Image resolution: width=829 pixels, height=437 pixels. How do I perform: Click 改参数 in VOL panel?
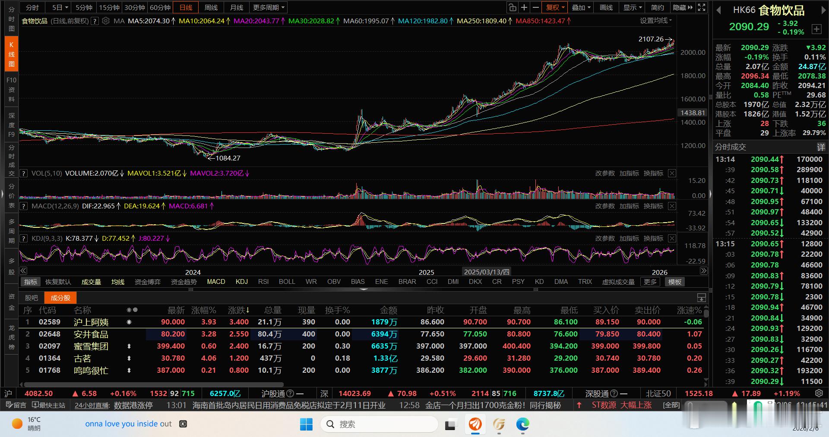(x=605, y=173)
